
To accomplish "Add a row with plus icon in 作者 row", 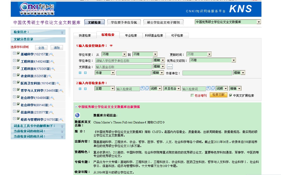I will click(80, 73).
